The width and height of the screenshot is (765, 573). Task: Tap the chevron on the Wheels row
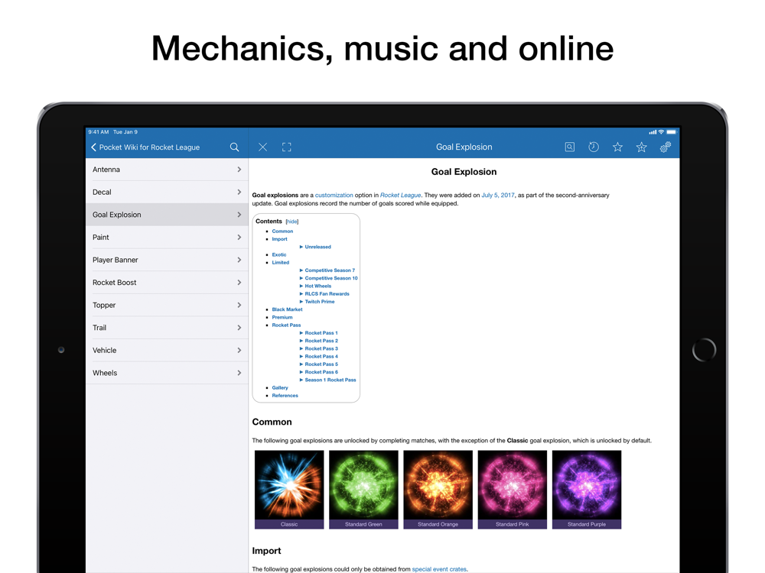click(239, 373)
